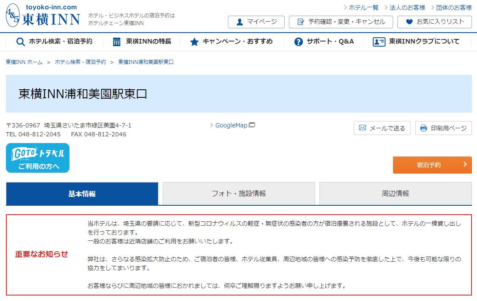Switch to フォト・施設情報 tab
Viewport: 477px width, 301px height.
239,193
